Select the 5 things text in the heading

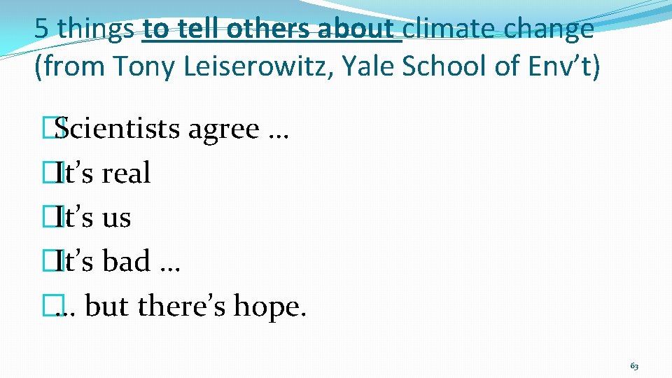(84, 30)
